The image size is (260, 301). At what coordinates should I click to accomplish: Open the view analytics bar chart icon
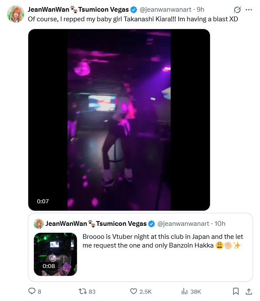[x=184, y=291]
